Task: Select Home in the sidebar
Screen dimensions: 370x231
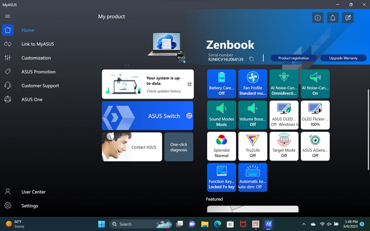Action: [28, 30]
